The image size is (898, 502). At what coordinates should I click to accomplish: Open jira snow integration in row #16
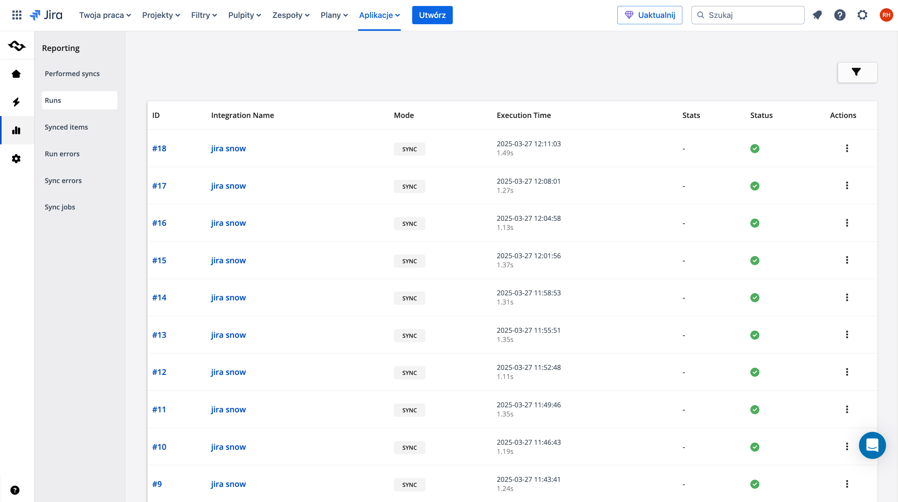(228, 223)
